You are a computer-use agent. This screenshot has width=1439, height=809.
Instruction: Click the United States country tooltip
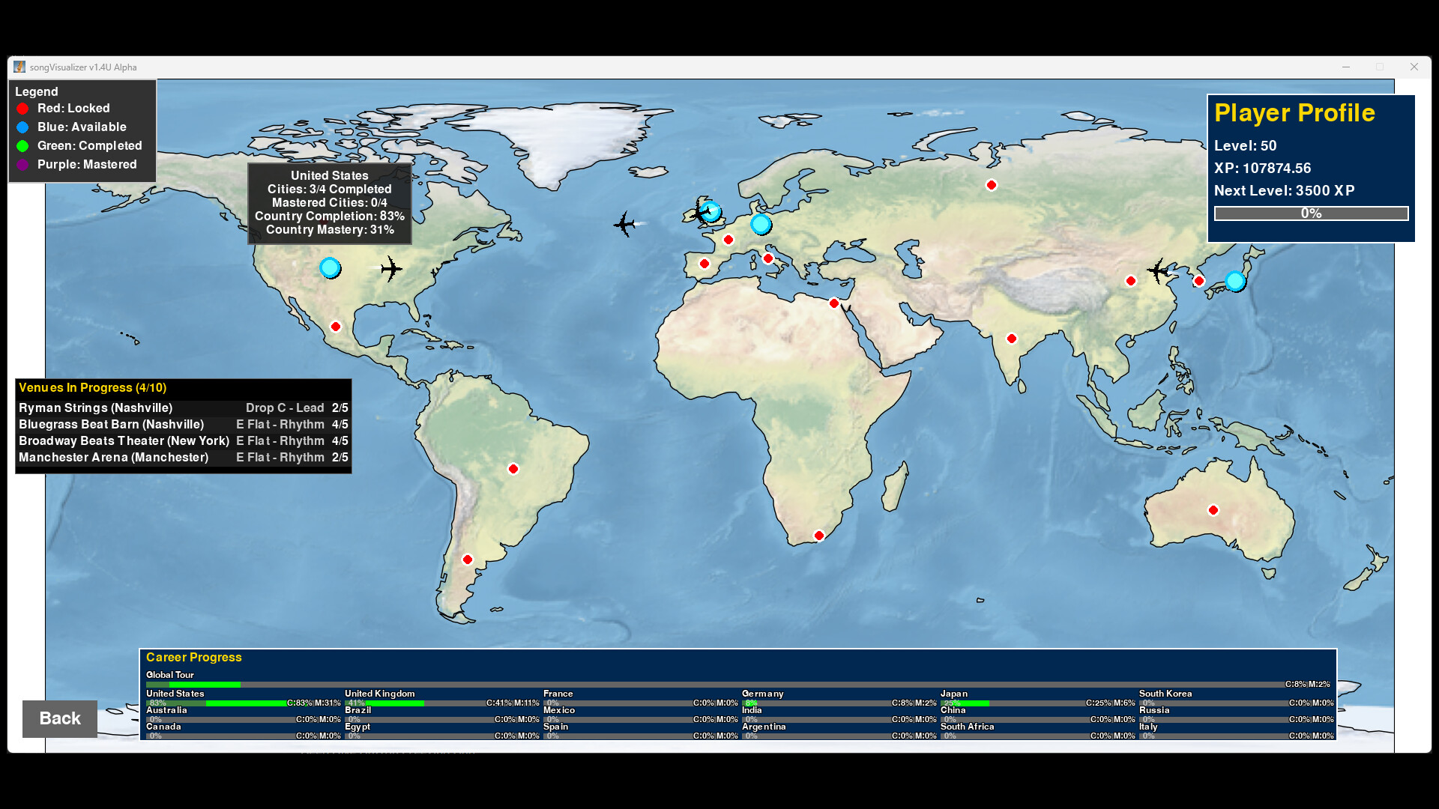[330, 202]
